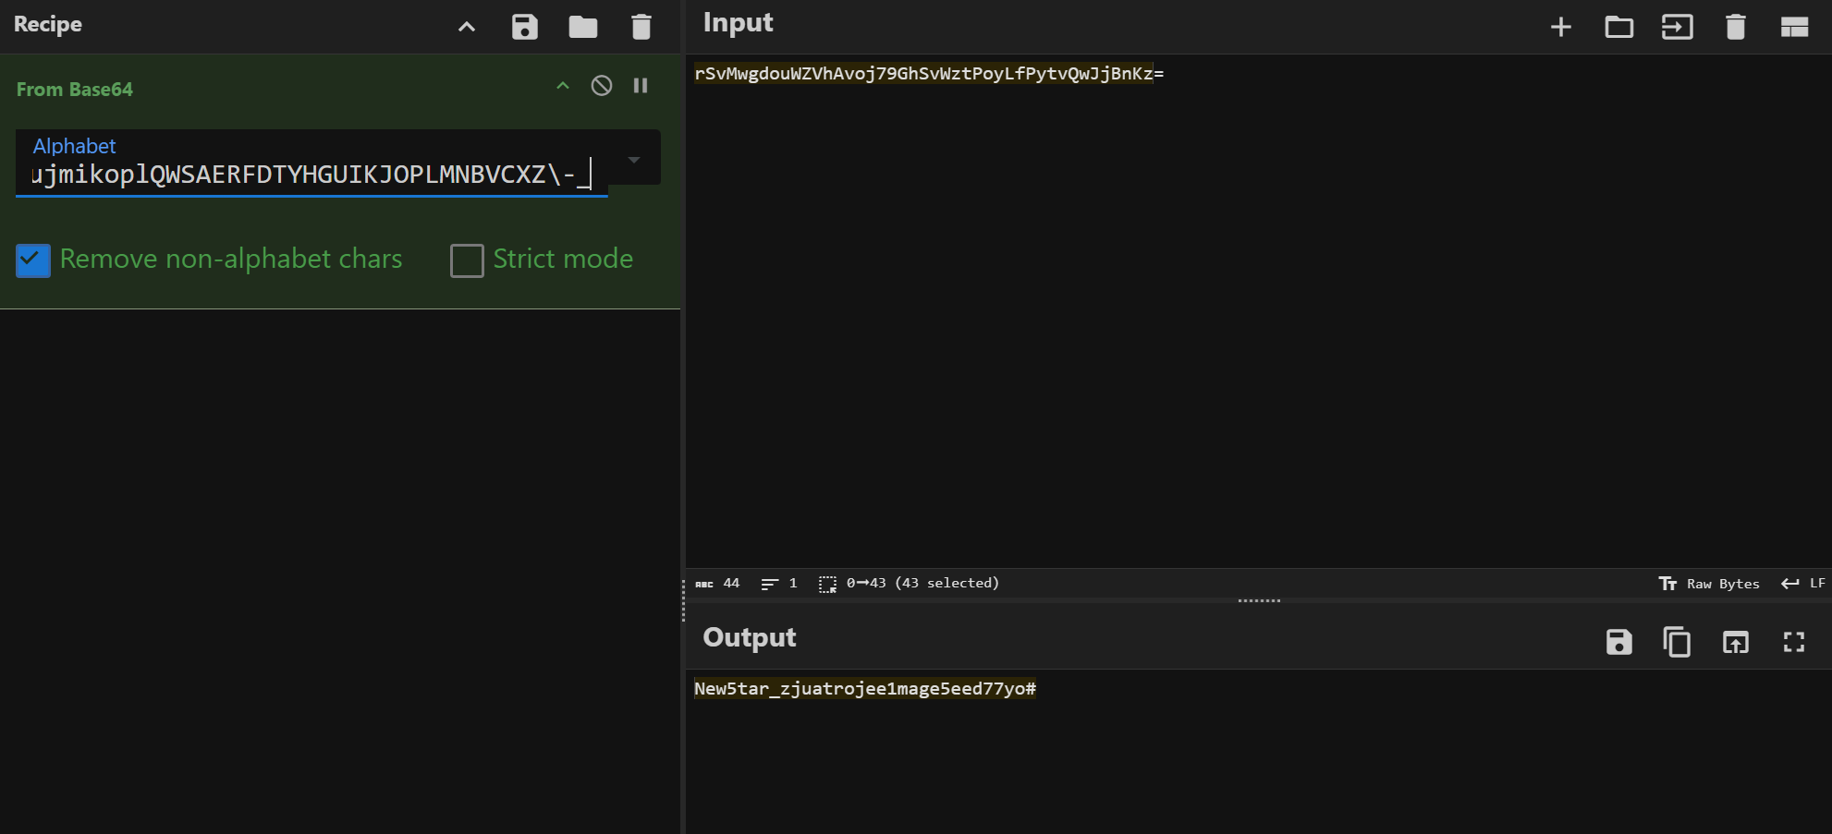Uncheck Remove non-alphabet chars

(33, 260)
